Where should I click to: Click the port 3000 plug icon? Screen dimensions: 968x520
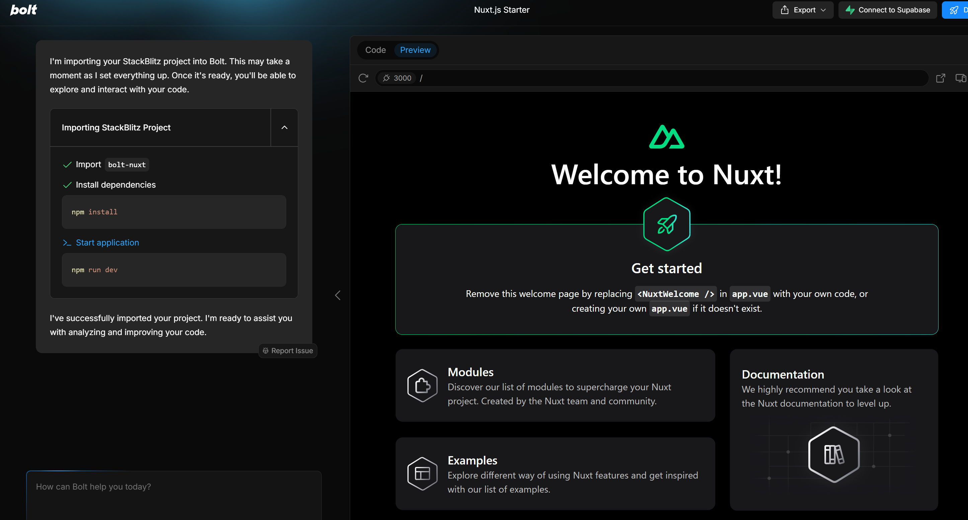386,78
